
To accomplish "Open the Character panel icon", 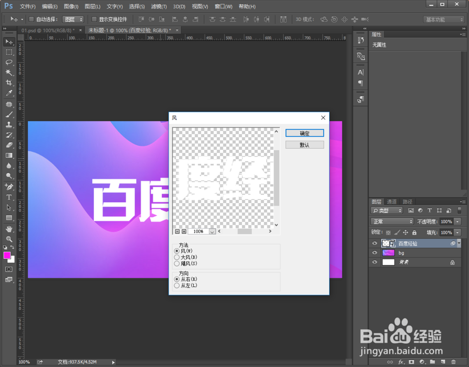I will click(x=360, y=72).
